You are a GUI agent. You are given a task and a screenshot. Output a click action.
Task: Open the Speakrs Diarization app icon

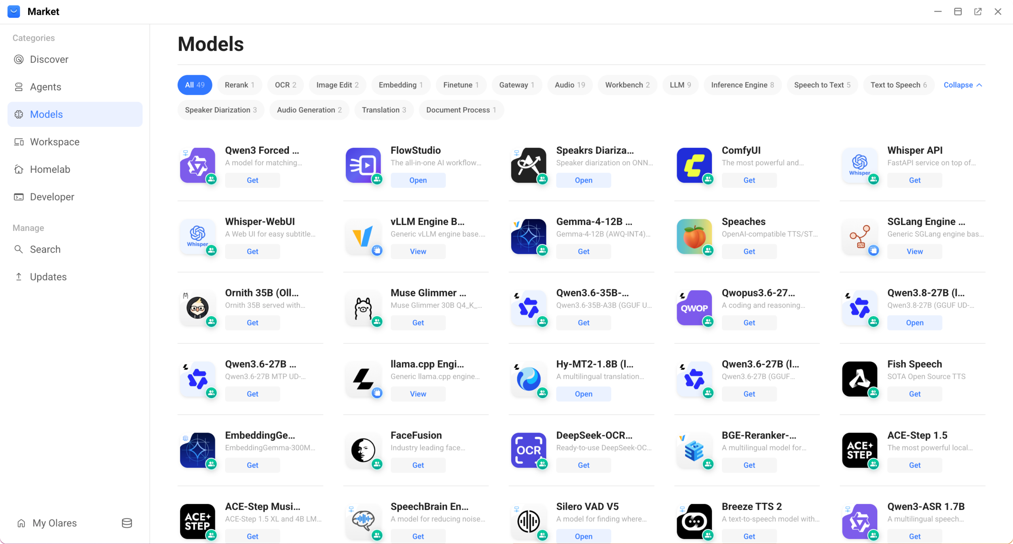click(x=528, y=165)
